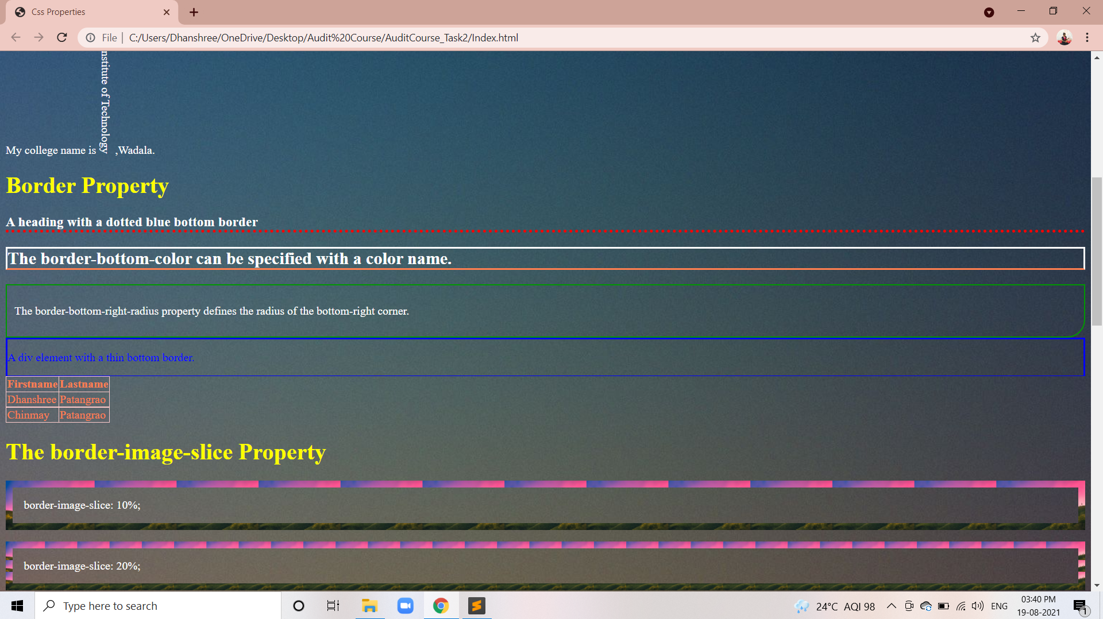Screen dimensions: 1103x619
Task: Open the battery status icon
Action: pyautogui.click(x=943, y=606)
